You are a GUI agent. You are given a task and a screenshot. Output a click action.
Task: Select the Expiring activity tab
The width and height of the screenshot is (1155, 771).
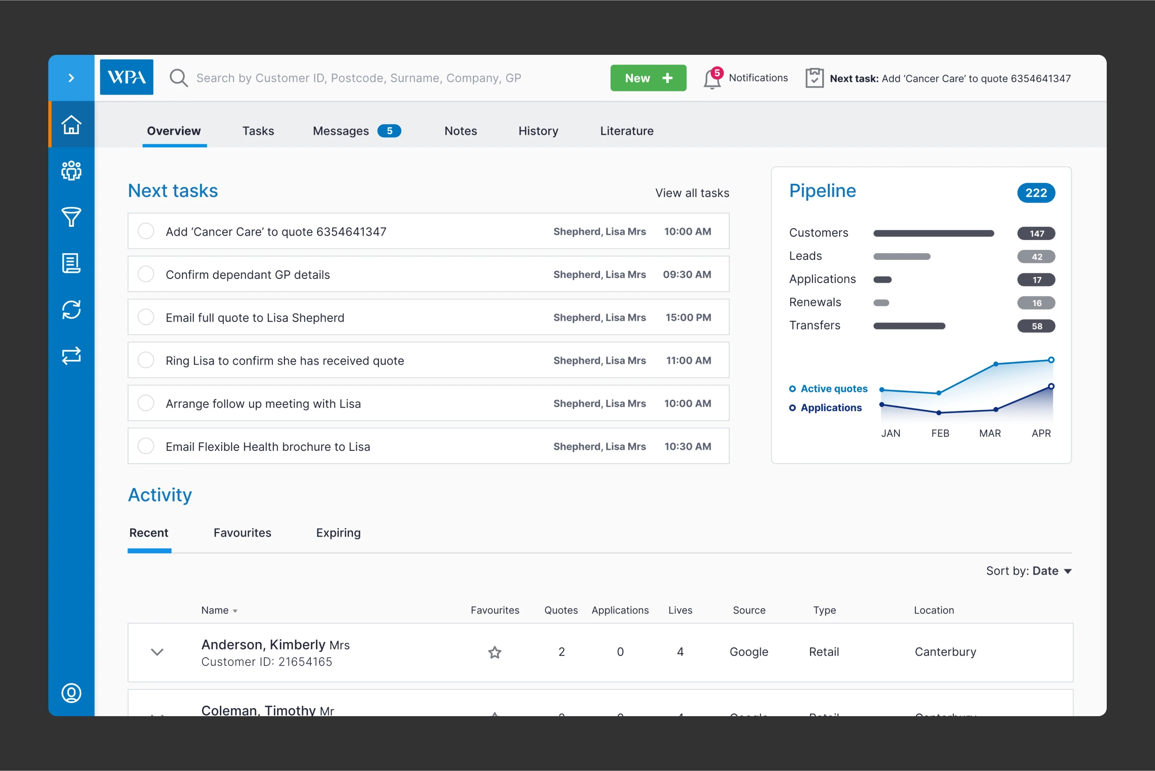click(338, 533)
